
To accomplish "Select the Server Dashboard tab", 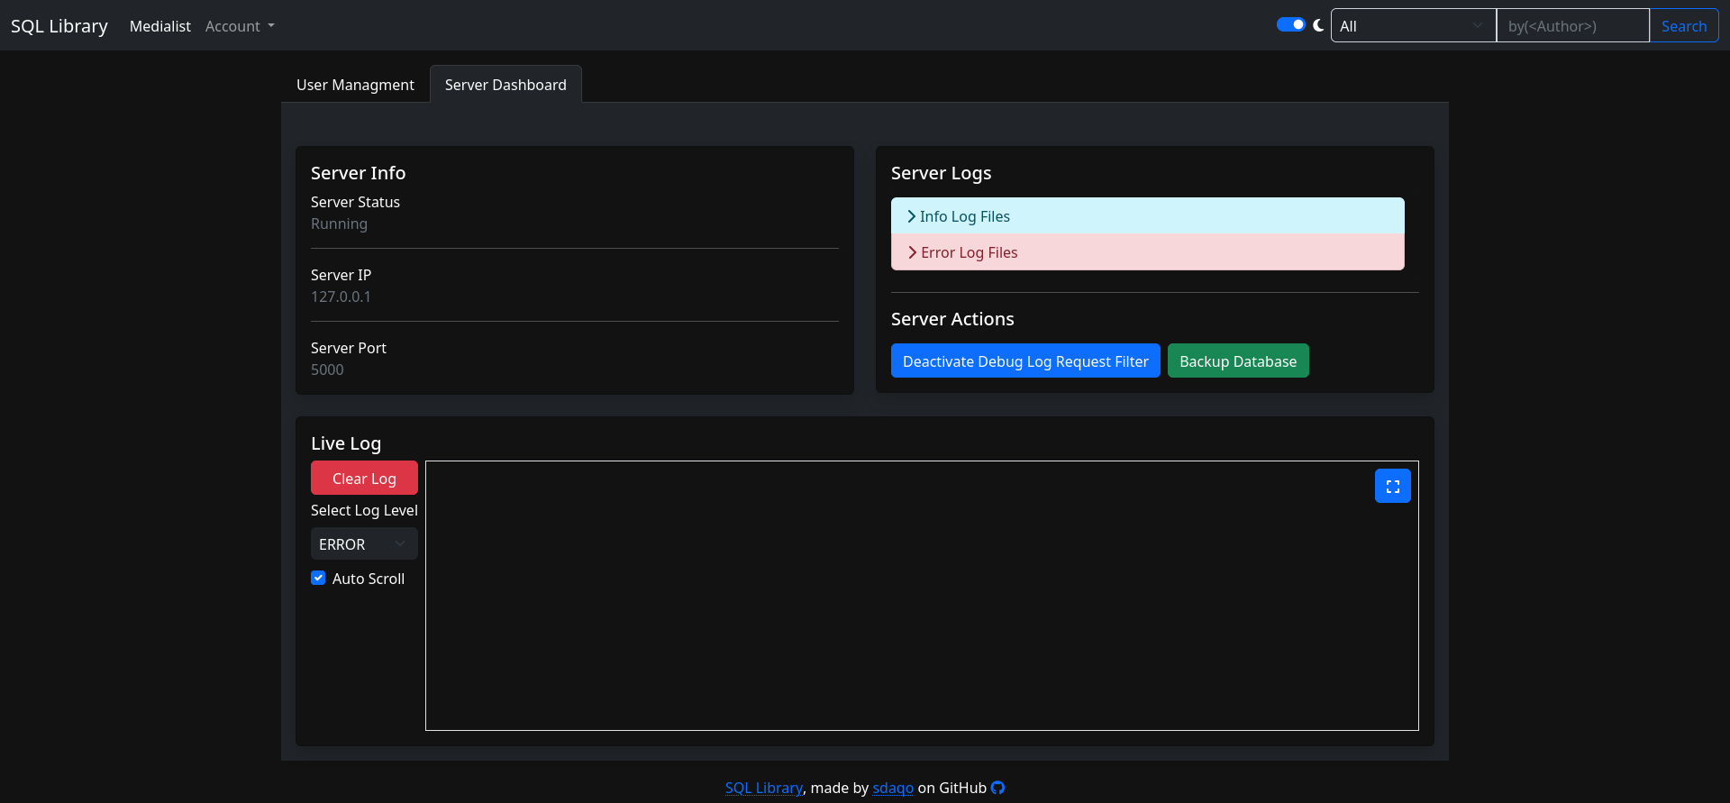I will tap(505, 85).
